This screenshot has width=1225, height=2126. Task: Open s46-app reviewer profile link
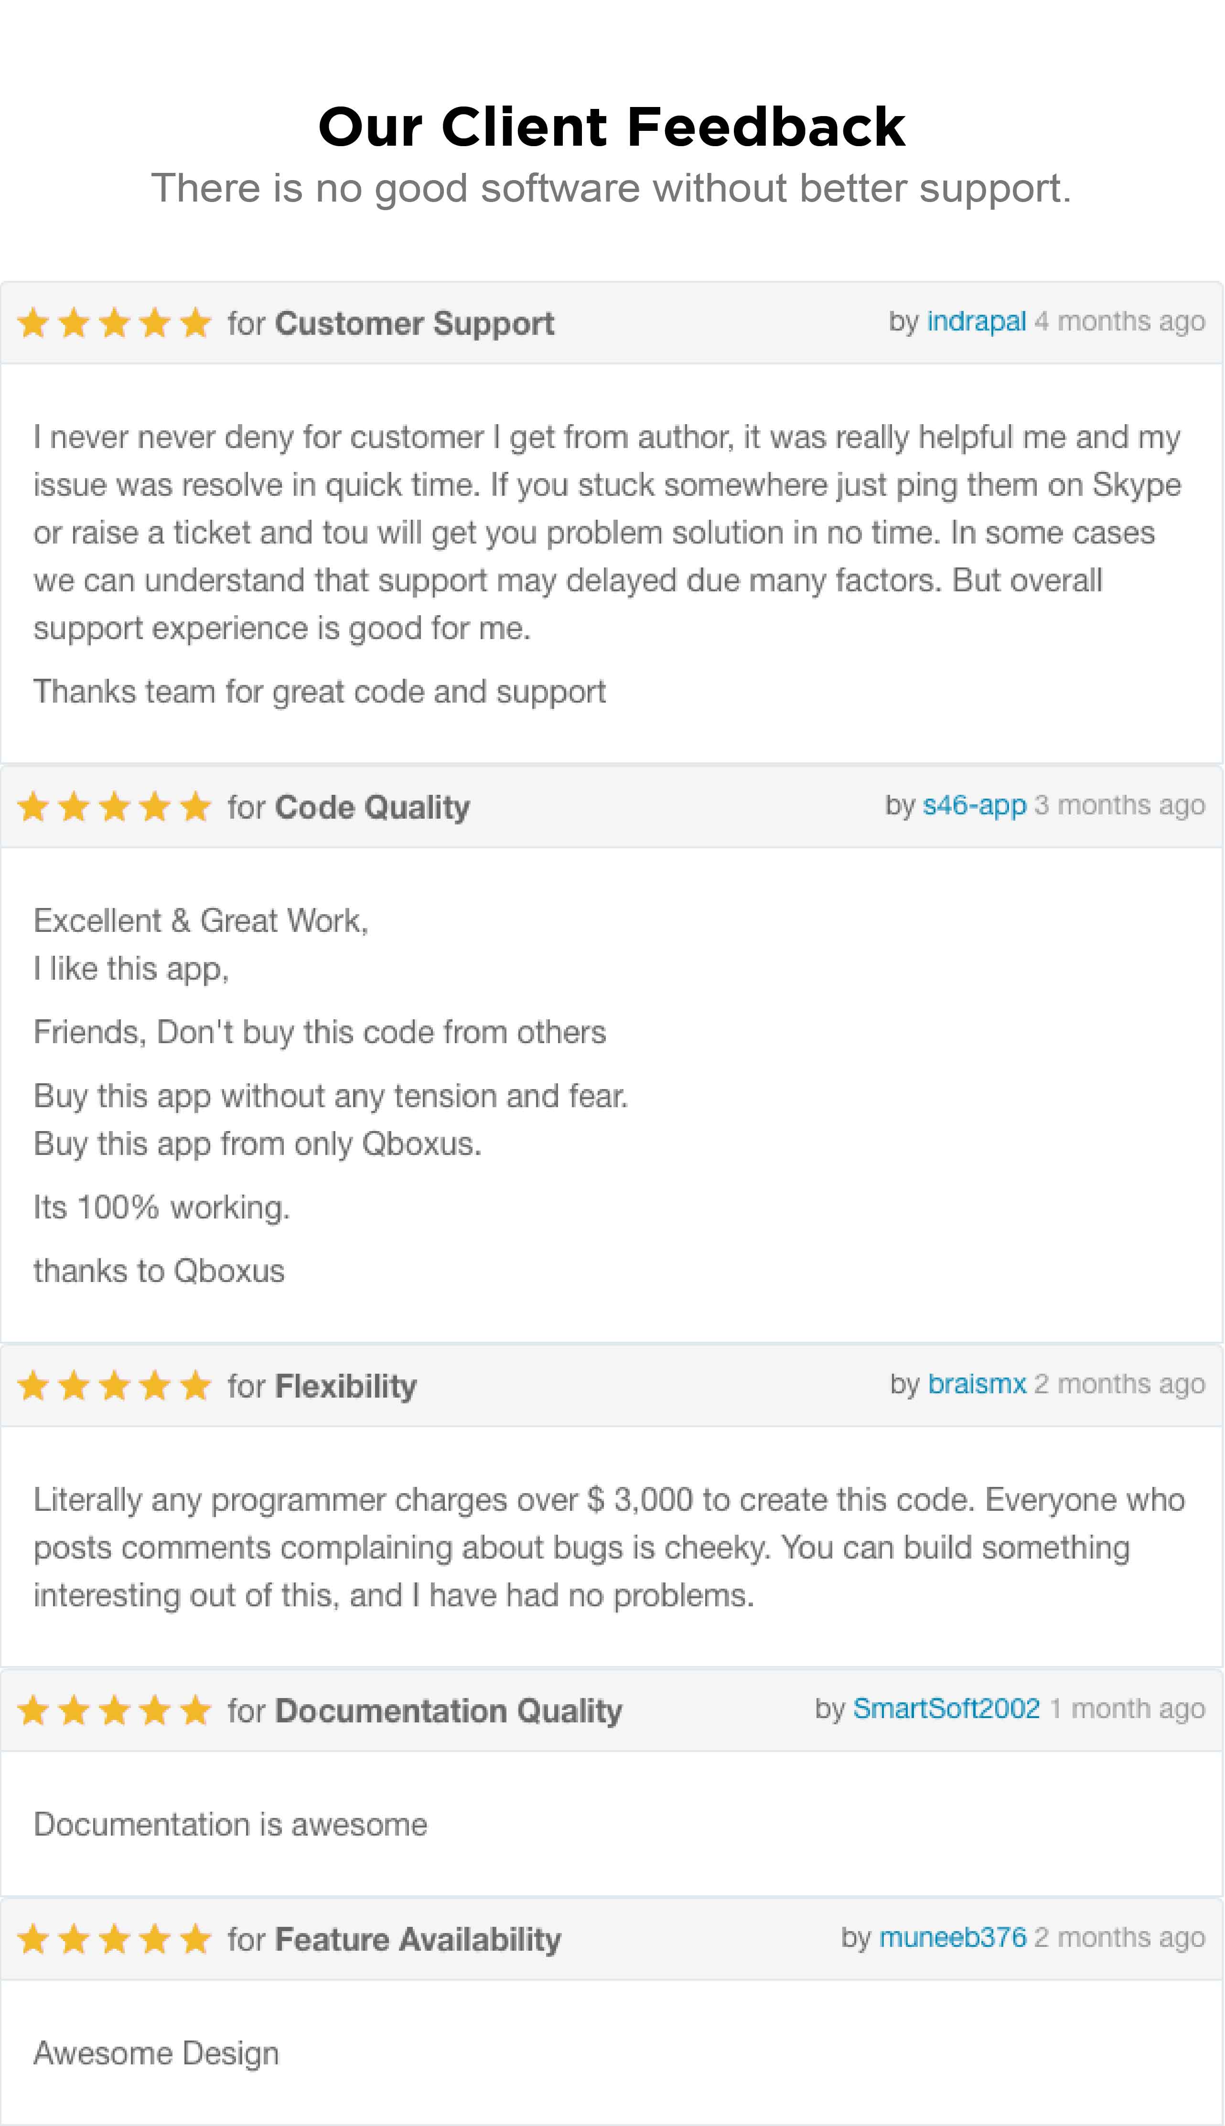pyautogui.click(x=974, y=805)
